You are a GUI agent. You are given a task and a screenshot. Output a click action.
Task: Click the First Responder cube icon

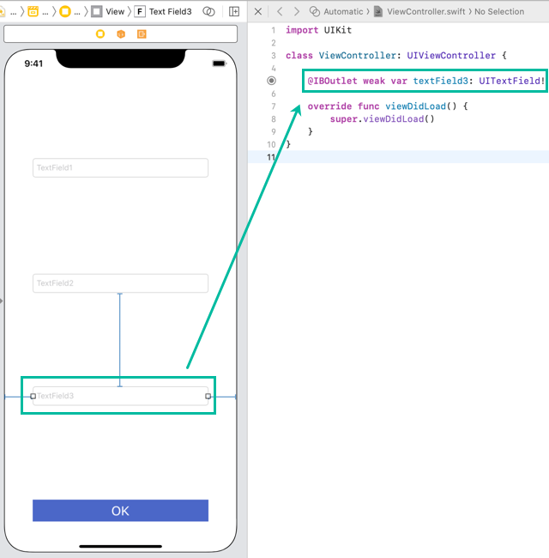click(121, 33)
